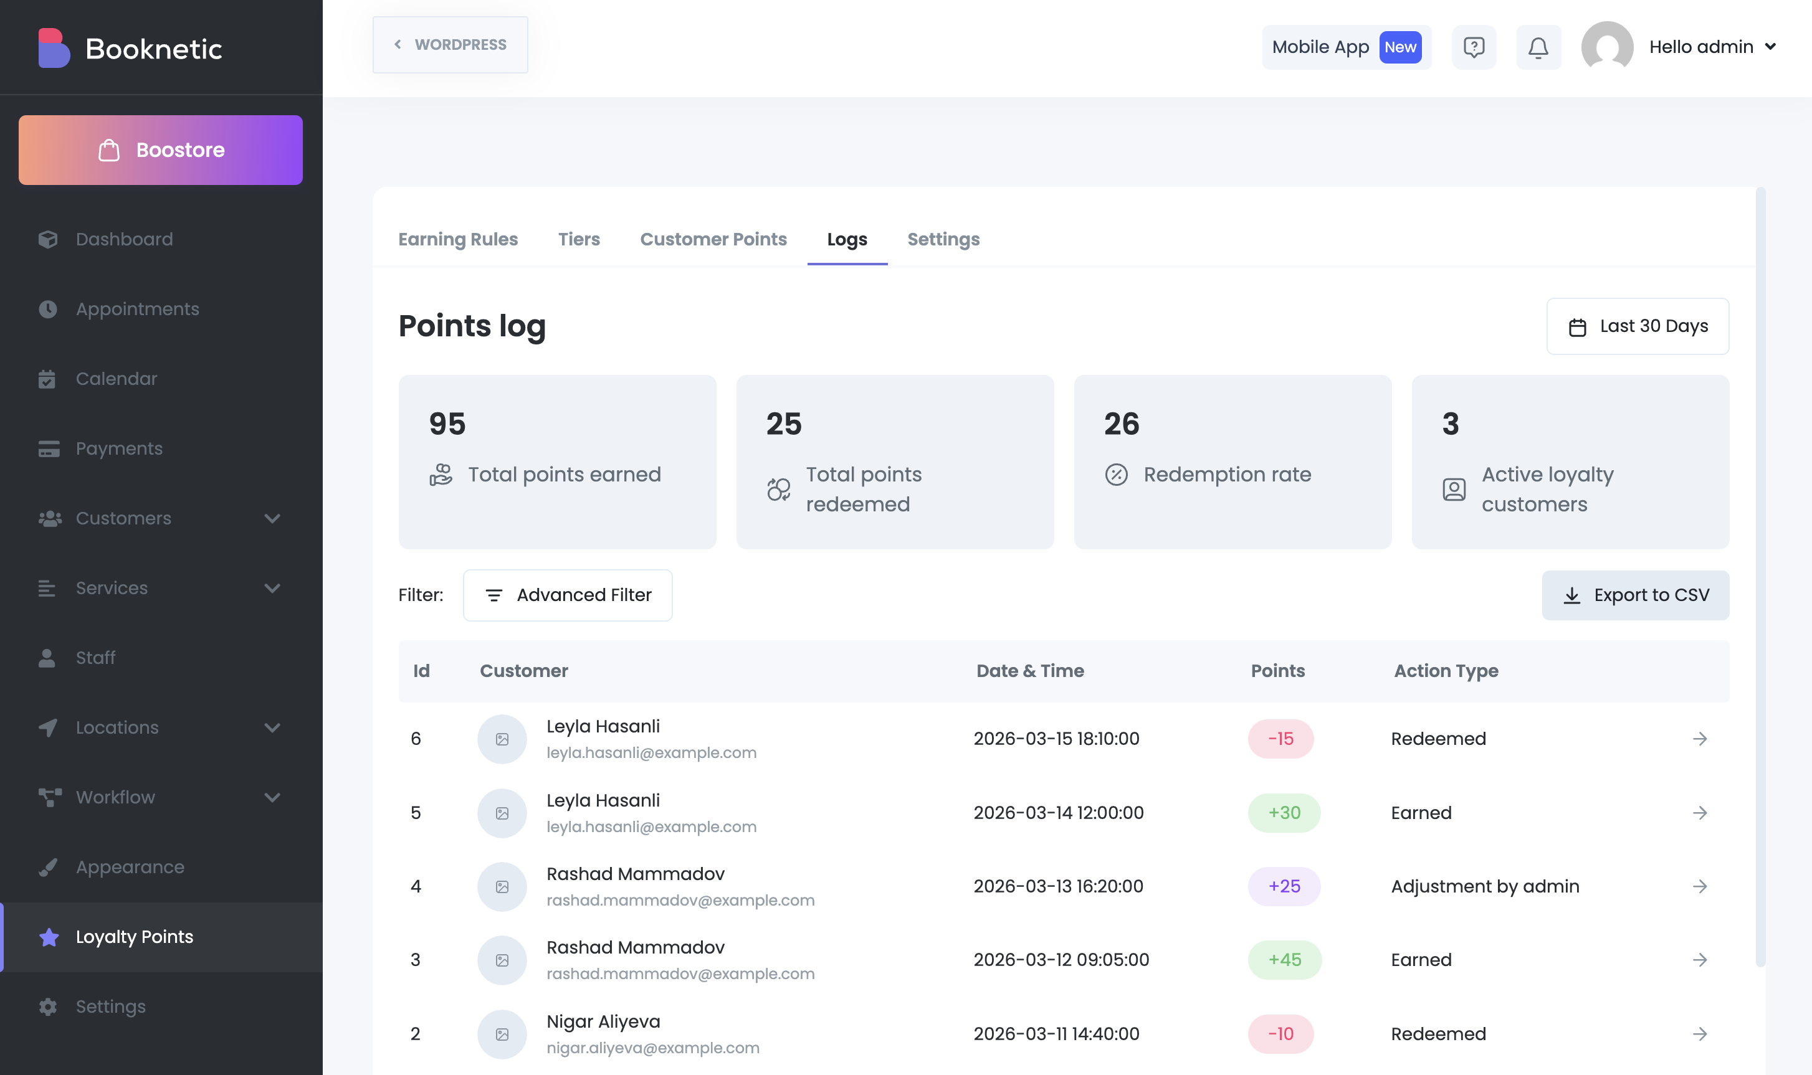Expand the Workflow sidebar chevron
The width and height of the screenshot is (1812, 1075).
click(272, 798)
